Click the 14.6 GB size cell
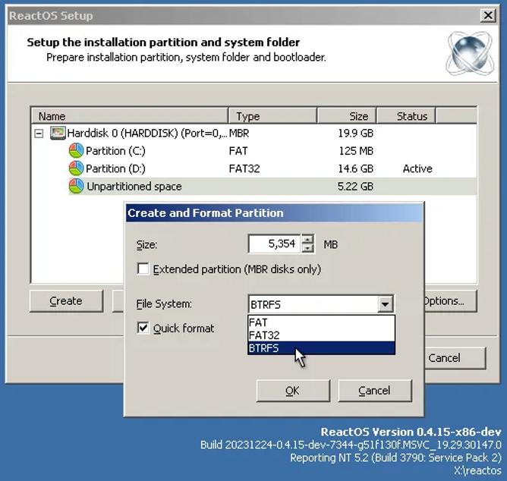 (x=355, y=168)
